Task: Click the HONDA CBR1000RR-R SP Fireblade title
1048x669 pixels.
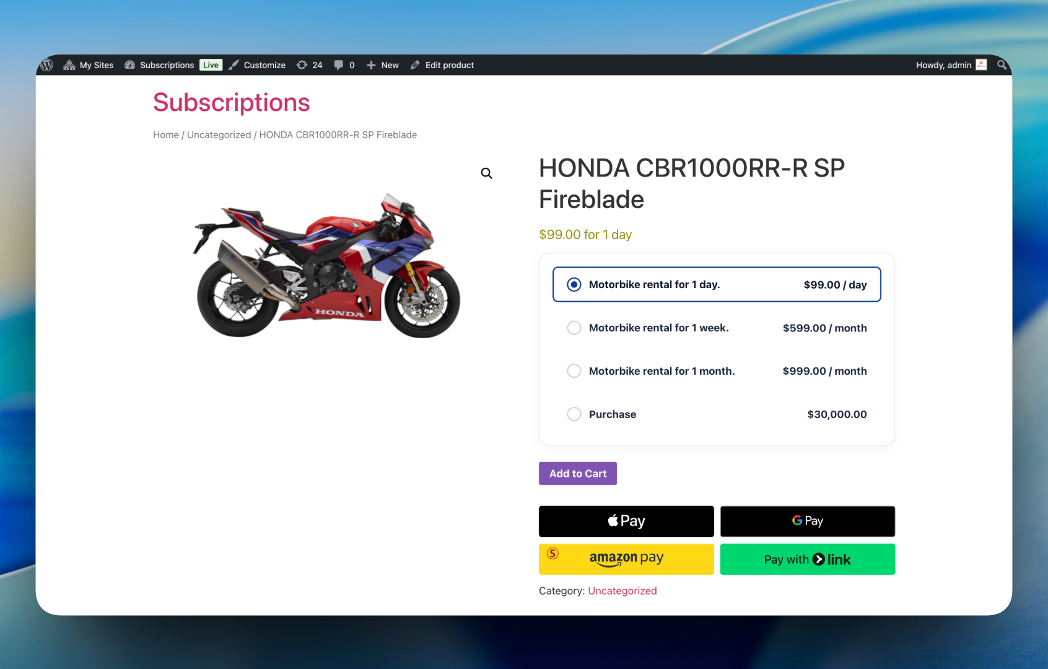Action: click(692, 184)
